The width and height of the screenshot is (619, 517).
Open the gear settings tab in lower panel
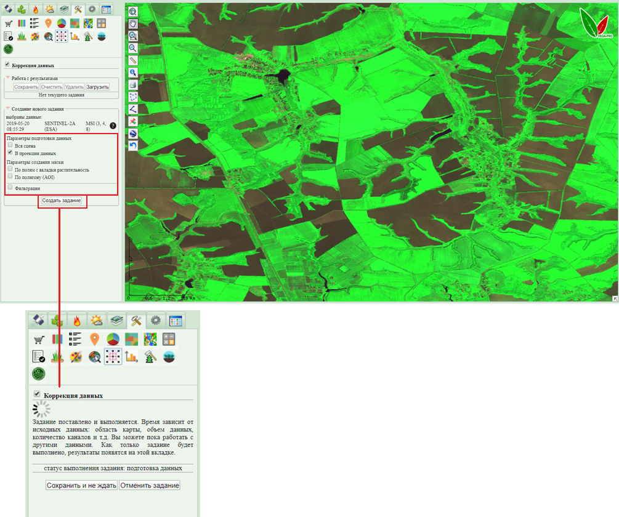point(156,321)
